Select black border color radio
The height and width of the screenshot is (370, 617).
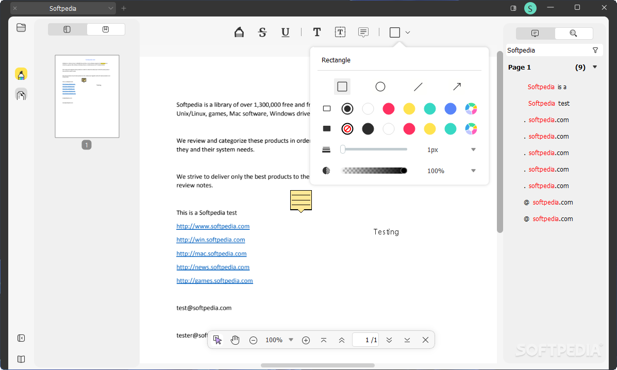[347, 109]
